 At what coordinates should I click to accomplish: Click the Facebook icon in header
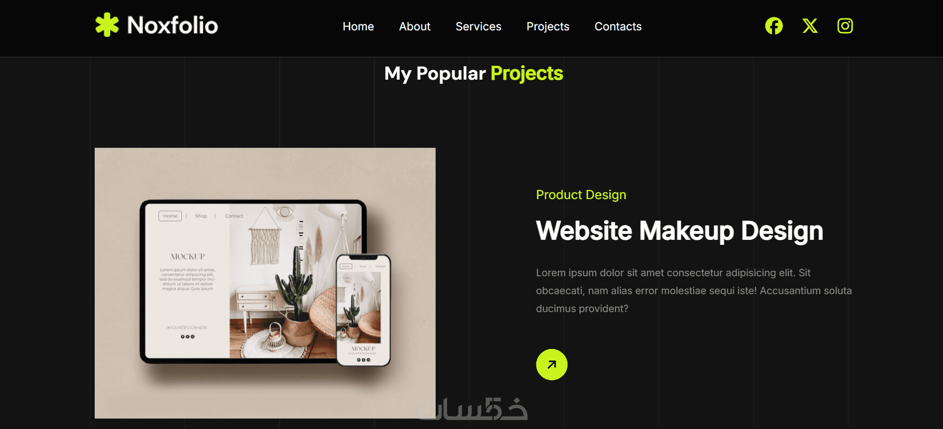coord(774,26)
